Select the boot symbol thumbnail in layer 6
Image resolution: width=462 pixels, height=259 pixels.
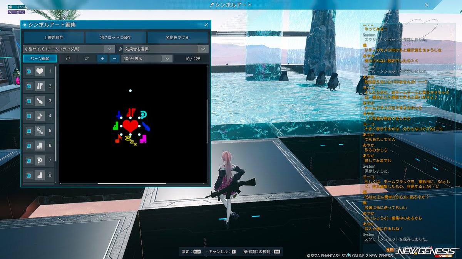[x=40, y=146]
